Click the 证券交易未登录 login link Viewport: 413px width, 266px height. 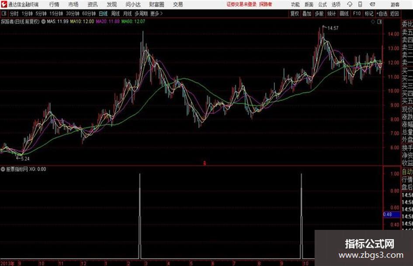coord(242,4)
